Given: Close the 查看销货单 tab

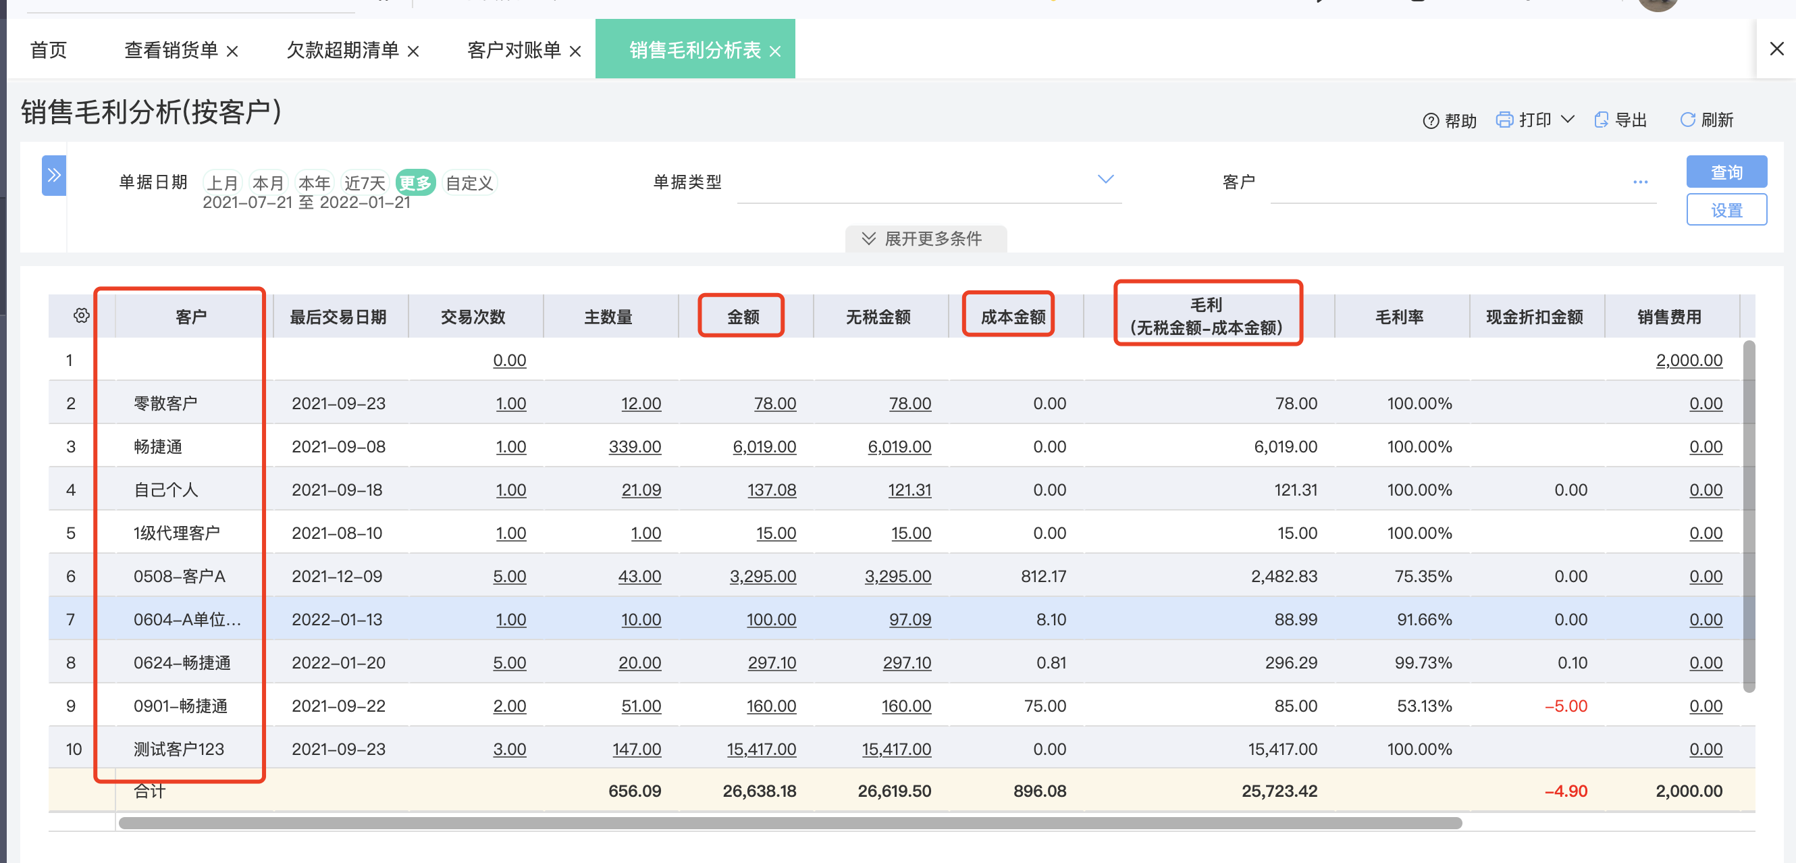Looking at the screenshot, I should coord(233,51).
